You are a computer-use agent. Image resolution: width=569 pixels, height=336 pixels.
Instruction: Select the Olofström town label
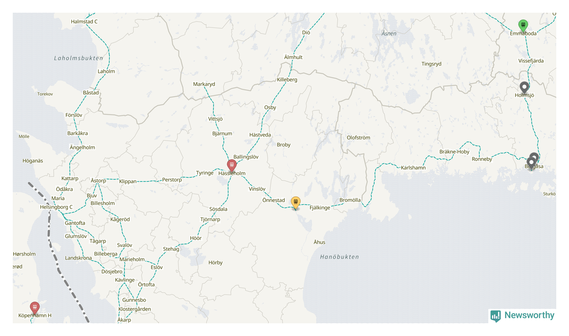(358, 138)
